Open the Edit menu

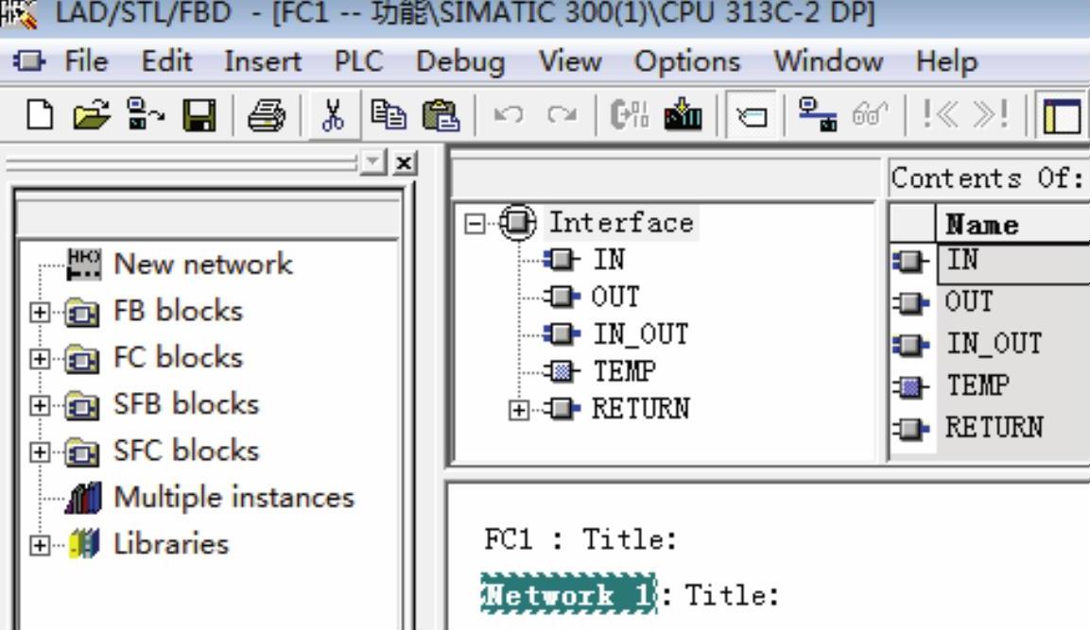166,61
